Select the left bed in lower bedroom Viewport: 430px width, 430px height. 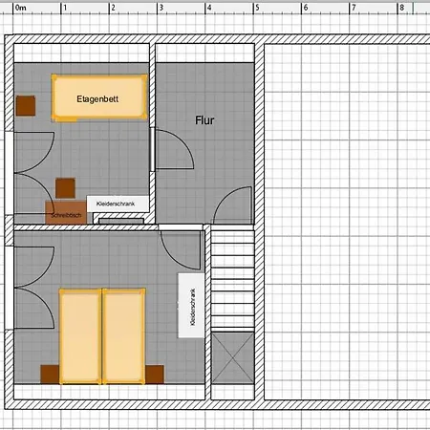80,336
